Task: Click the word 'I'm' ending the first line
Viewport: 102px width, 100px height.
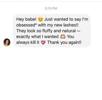Action: click(85, 19)
